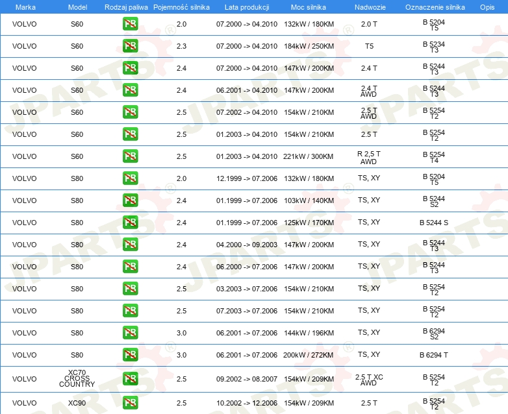Click the fuel icon in the S80 07.2003 row
The height and width of the screenshot is (414, 508).
(130, 310)
